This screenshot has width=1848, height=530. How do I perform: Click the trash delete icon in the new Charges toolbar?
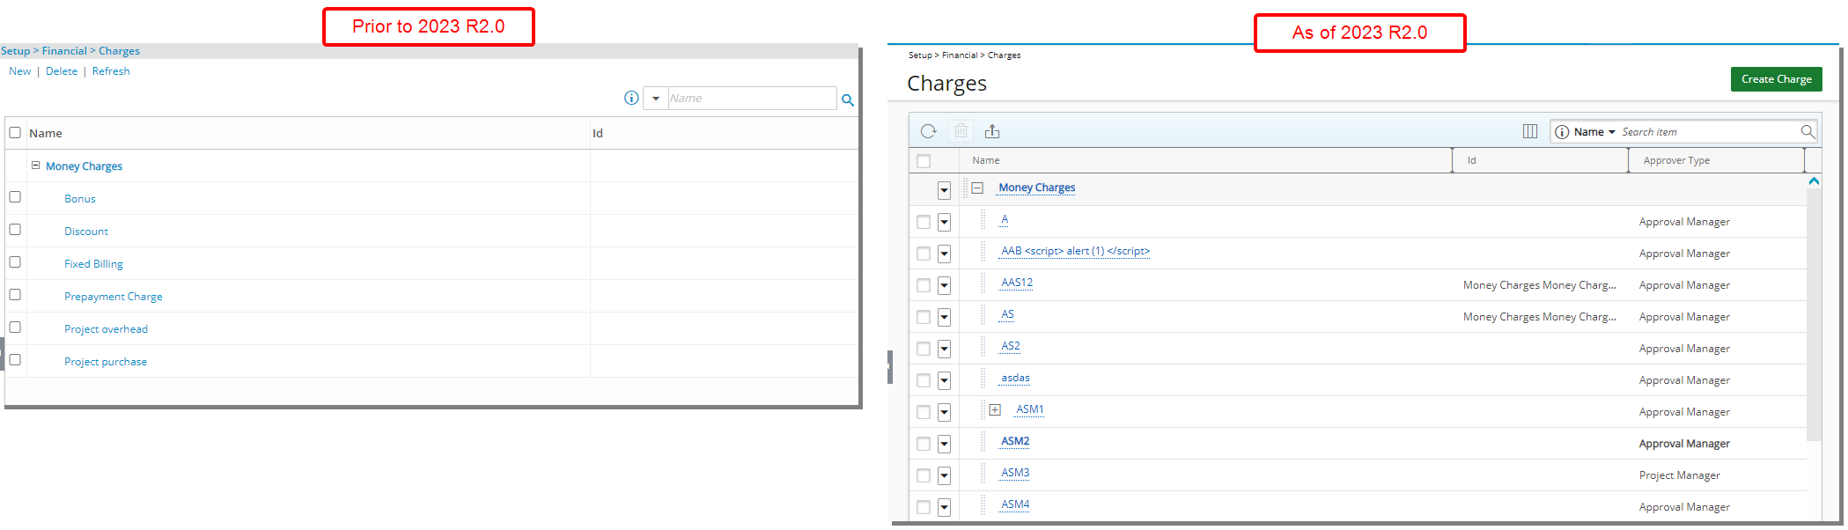click(x=961, y=131)
